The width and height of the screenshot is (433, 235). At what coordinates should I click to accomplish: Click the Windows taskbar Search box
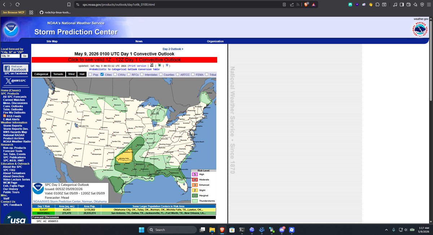click(172, 230)
